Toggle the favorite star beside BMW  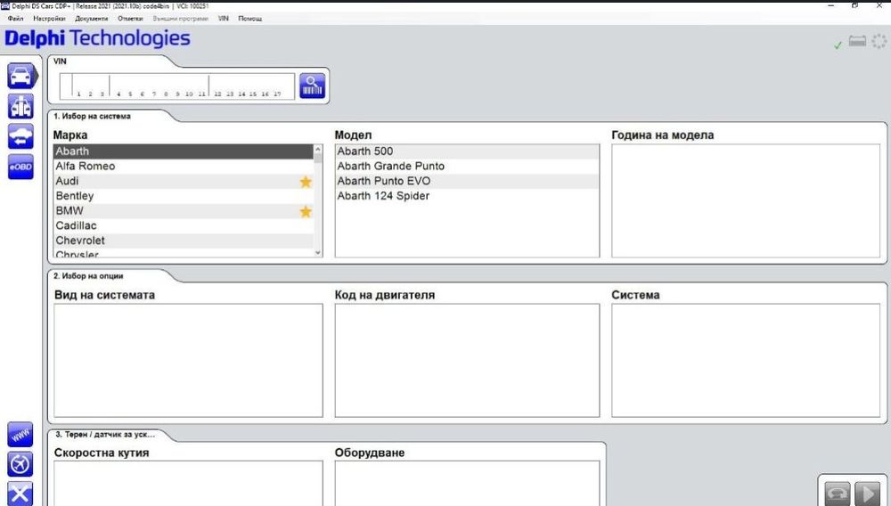306,211
